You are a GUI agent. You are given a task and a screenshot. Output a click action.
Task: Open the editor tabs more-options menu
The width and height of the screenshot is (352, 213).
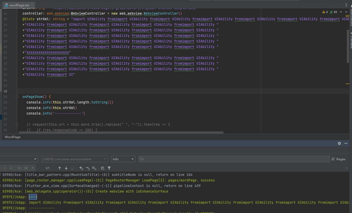346,5
